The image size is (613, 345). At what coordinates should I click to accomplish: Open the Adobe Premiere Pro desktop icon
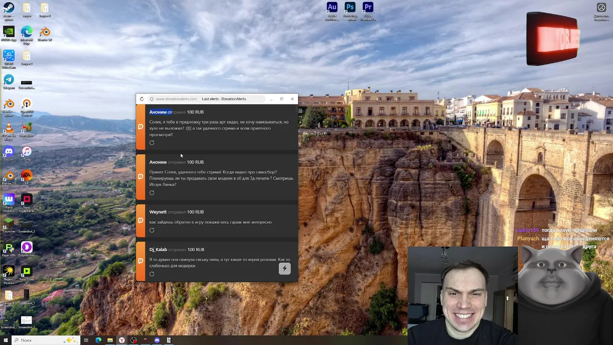pos(368,11)
